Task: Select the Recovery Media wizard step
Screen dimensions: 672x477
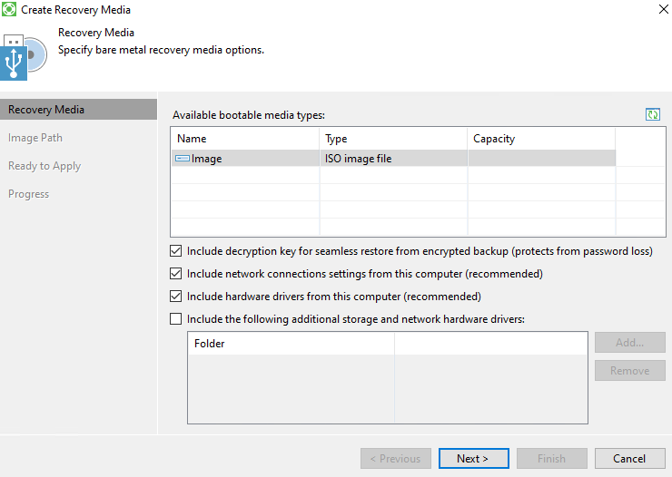Action: click(46, 110)
